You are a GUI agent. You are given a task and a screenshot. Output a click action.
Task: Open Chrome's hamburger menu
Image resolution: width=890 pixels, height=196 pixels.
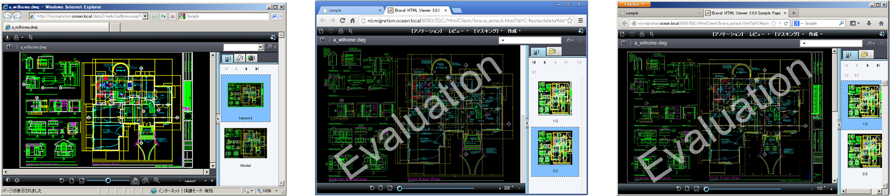click(x=580, y=21)
